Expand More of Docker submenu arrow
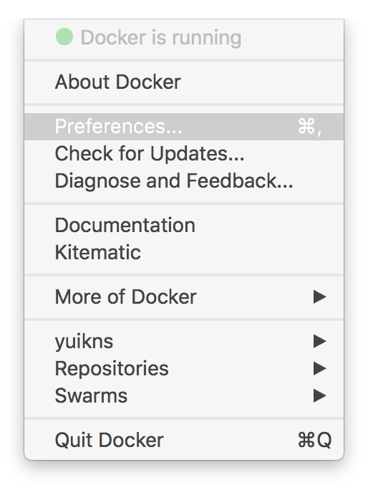 pos(319,297)
